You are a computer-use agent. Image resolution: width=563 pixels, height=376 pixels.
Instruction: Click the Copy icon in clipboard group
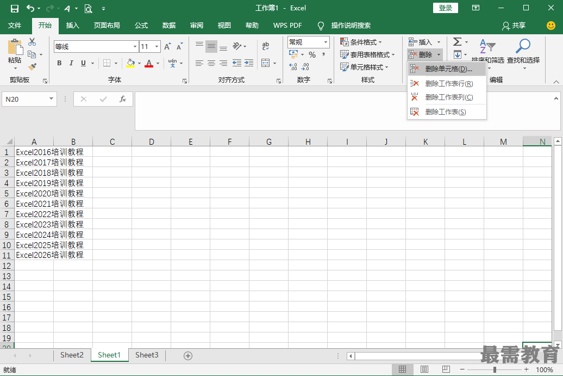[32, 54]
